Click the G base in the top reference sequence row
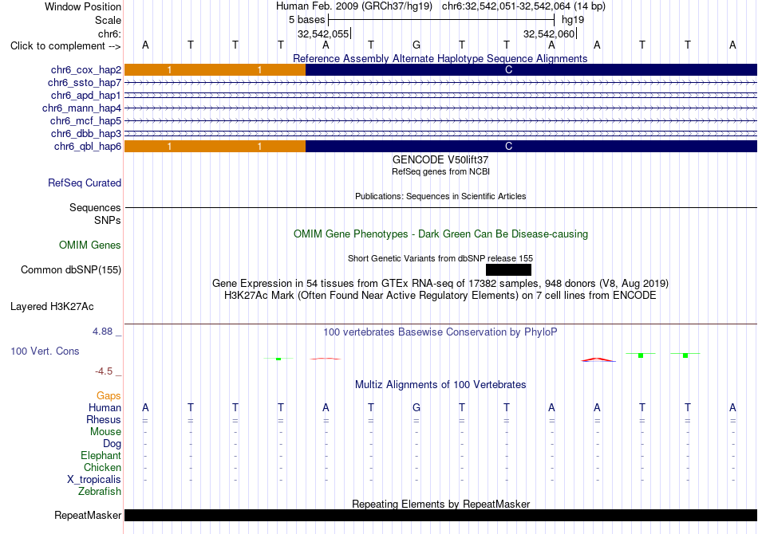Image resolution: width=758 pixels, height=534 pixels. [x=417, y=45]
